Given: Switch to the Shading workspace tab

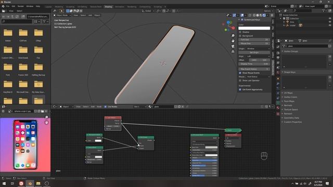Looking at the screenshot, I should tap(108, 7).
